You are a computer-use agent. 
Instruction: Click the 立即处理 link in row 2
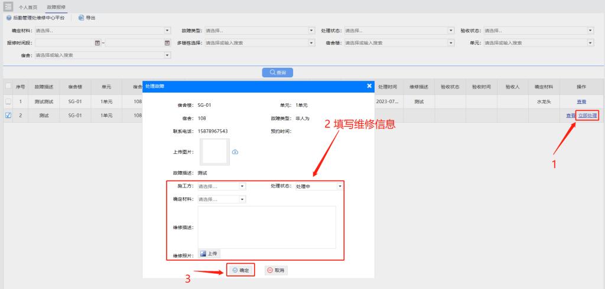coord(588,115)
